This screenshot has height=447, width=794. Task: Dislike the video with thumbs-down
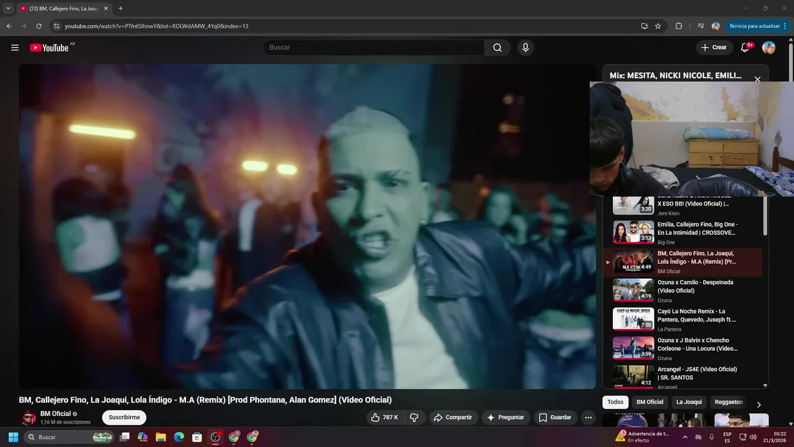click(414, 417)
